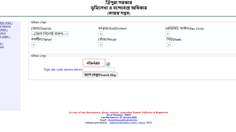
Task: Open the dlrs tripura email link
Action: click(123, 120)
